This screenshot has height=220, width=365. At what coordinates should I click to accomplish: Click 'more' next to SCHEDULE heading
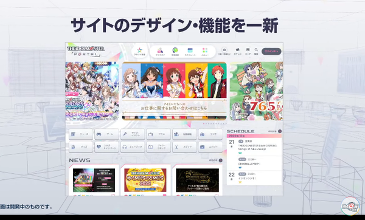(x=275, y=131)
